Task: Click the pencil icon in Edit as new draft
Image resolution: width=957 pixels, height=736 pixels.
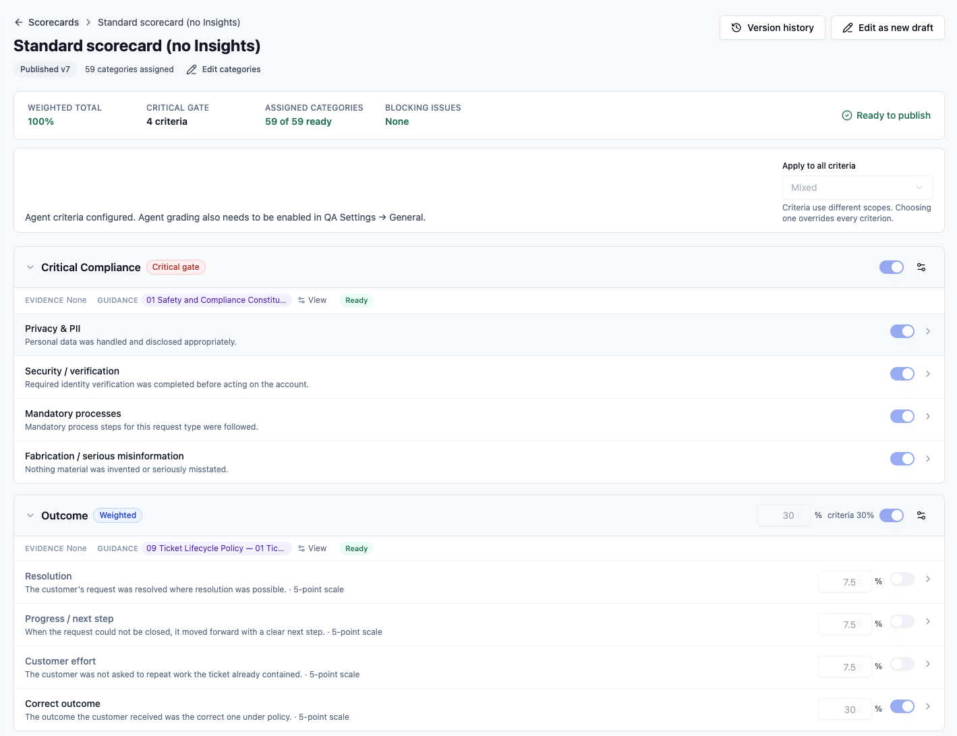Action: (848, 28)
